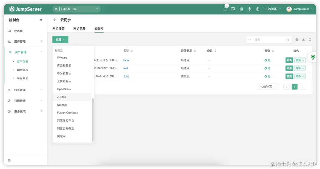Open table column settings gear icon

click(297, 40)
